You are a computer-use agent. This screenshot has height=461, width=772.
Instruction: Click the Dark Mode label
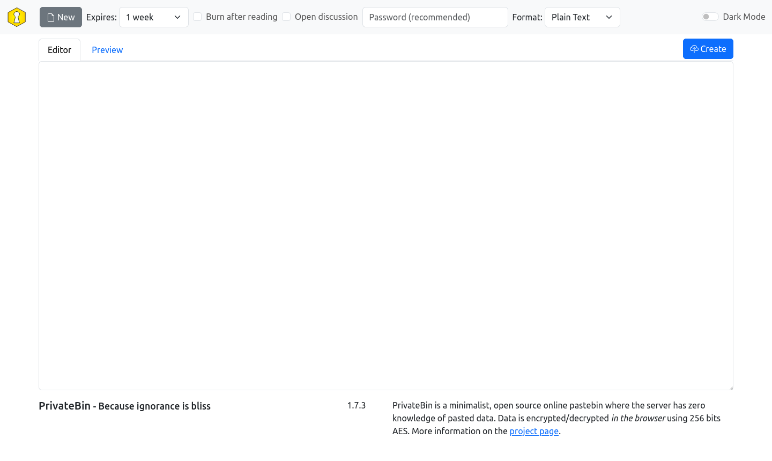[x=744, y=17]
